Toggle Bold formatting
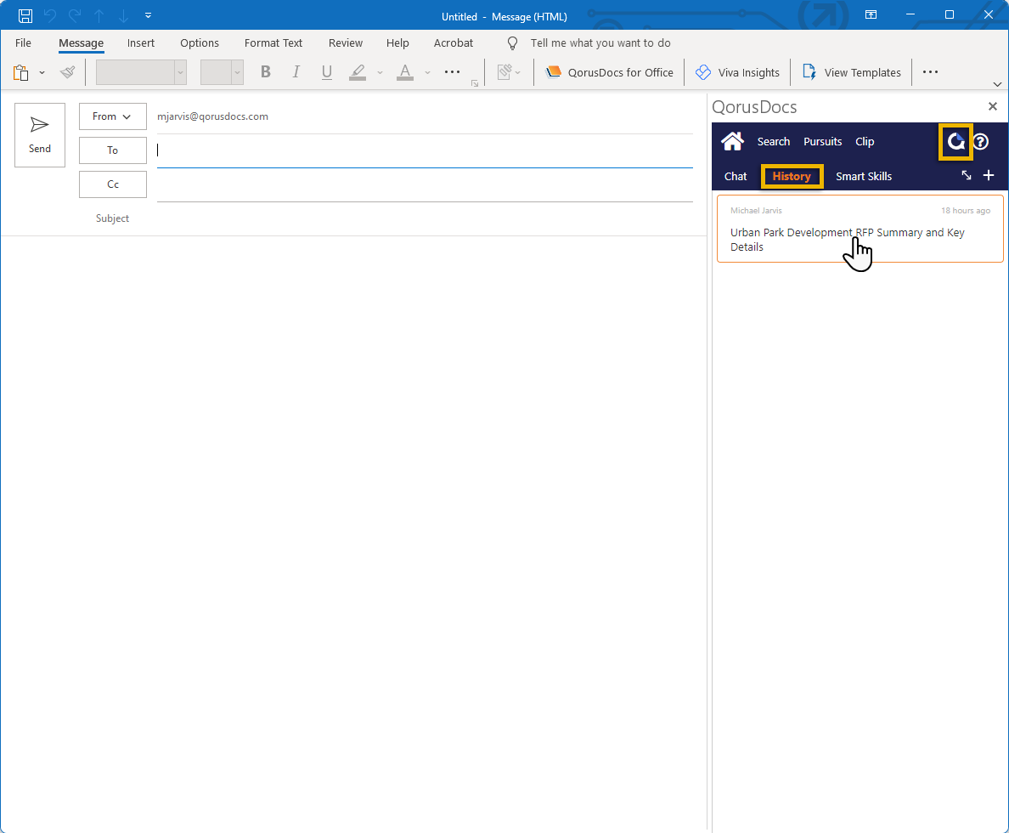1009x833 pixels. [266, 72]
